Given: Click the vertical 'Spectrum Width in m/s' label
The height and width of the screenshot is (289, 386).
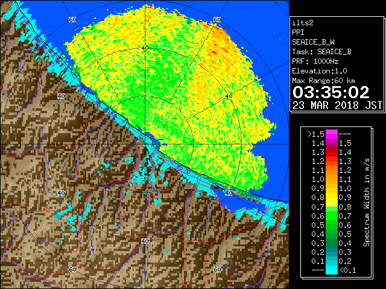Looking at the screenshot, I should point(366,202).
